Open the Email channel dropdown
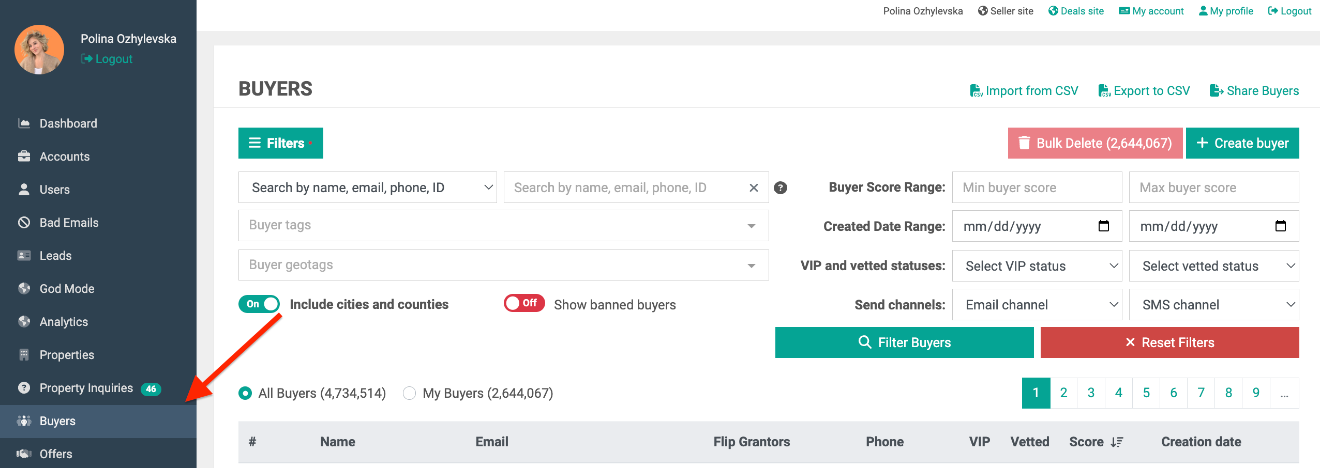 pos(1037,305)
